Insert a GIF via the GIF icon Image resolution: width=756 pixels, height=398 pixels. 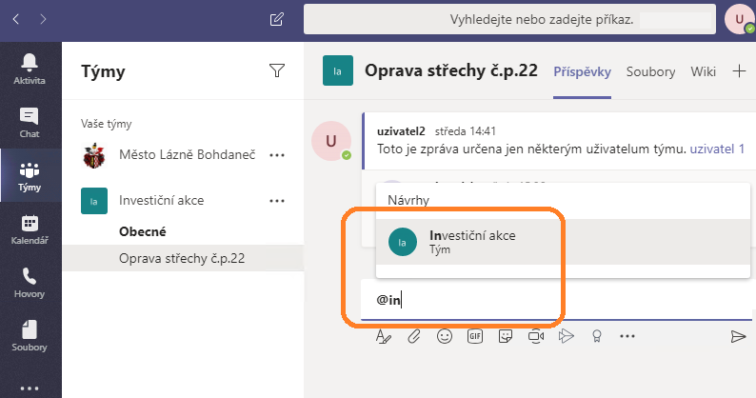click(x=475, y=336)
